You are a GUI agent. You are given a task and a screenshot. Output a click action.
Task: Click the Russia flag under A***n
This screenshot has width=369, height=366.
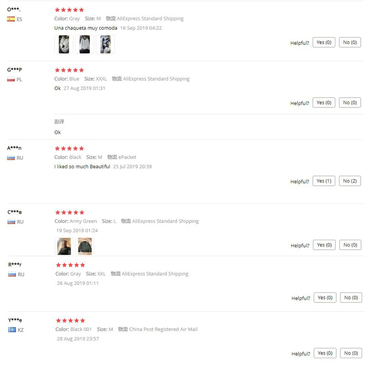pos(11,158)
